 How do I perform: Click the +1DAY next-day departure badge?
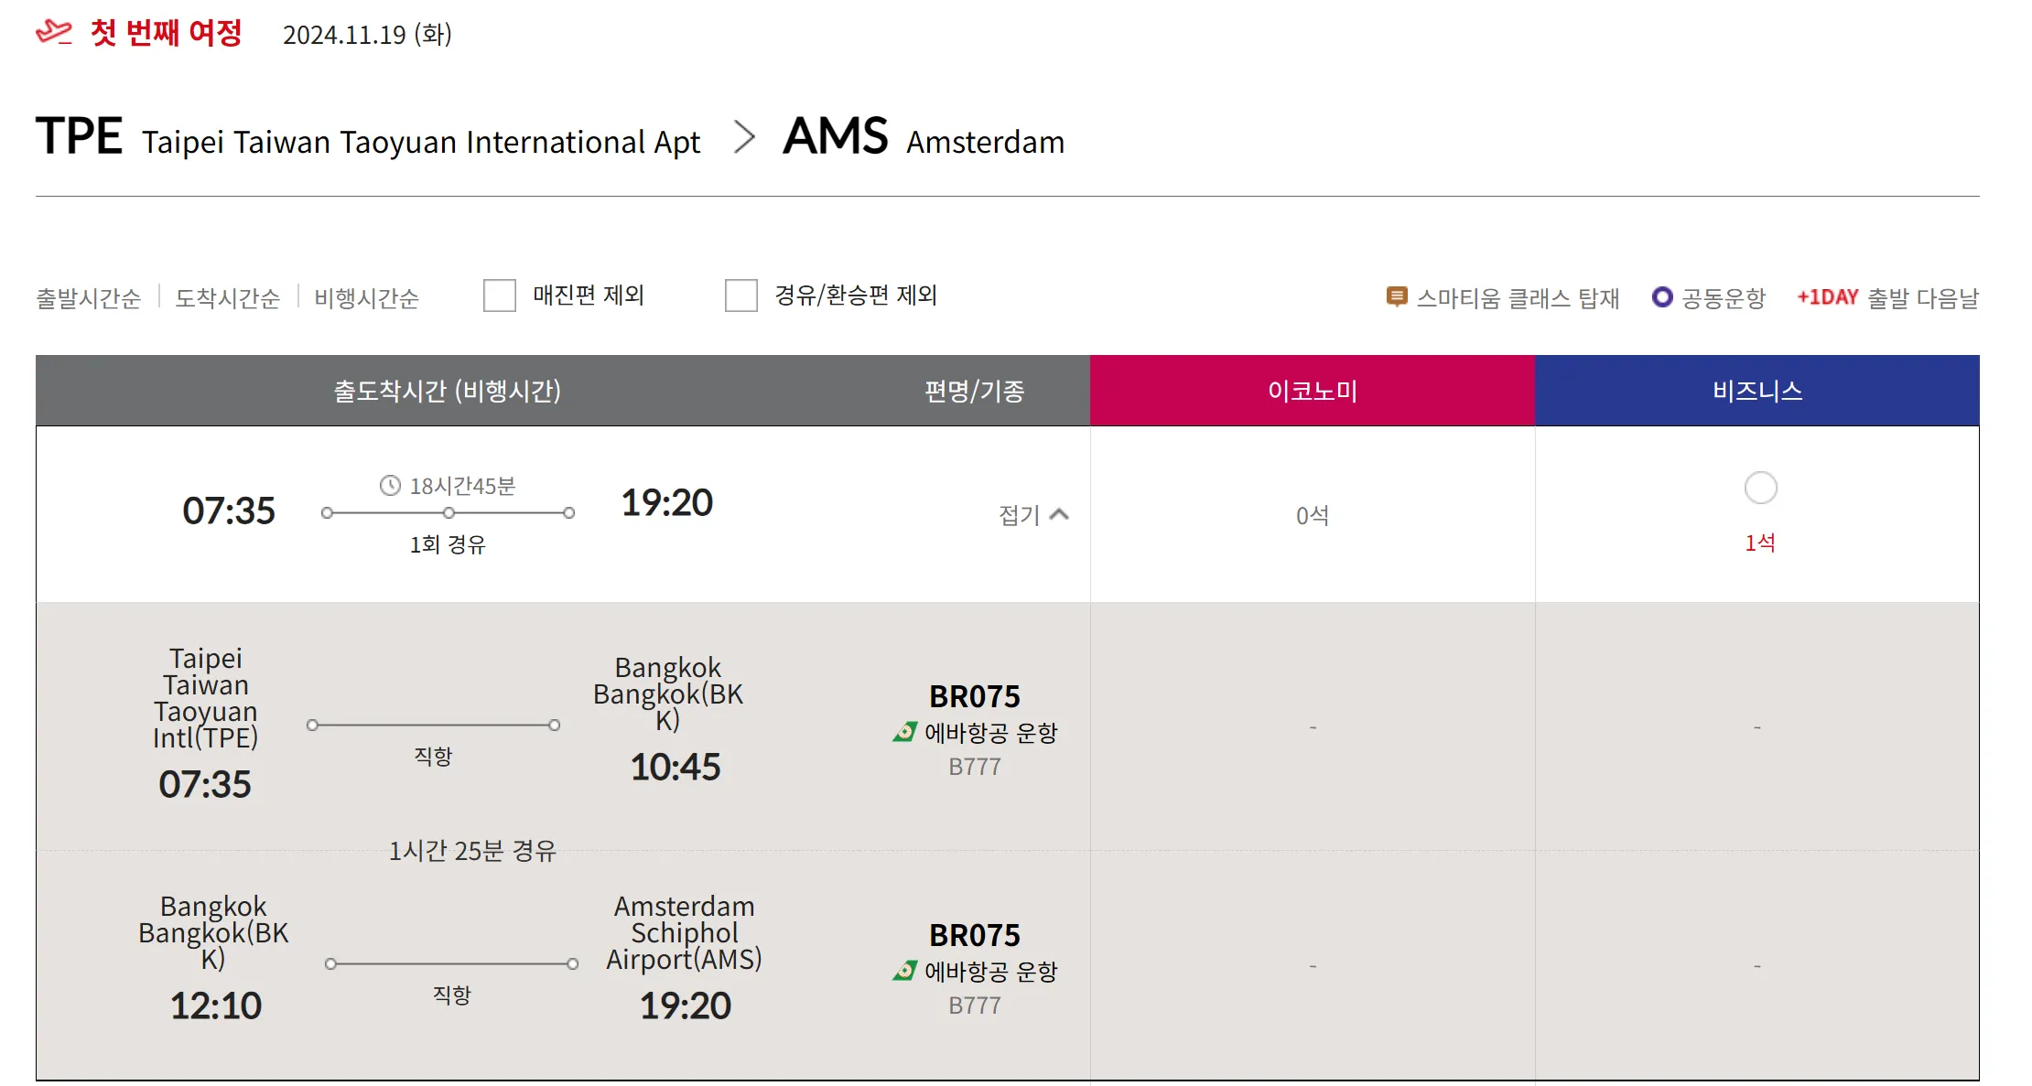(1827, 297)
